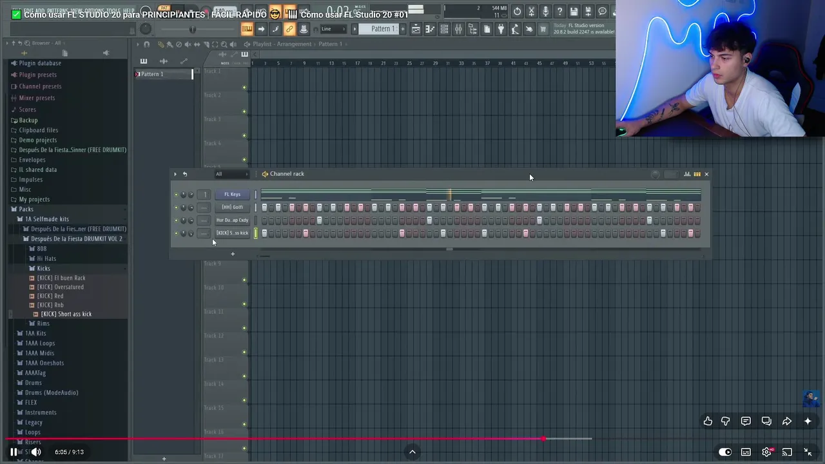Open the Pattern 1 selector

coord(382,29)
